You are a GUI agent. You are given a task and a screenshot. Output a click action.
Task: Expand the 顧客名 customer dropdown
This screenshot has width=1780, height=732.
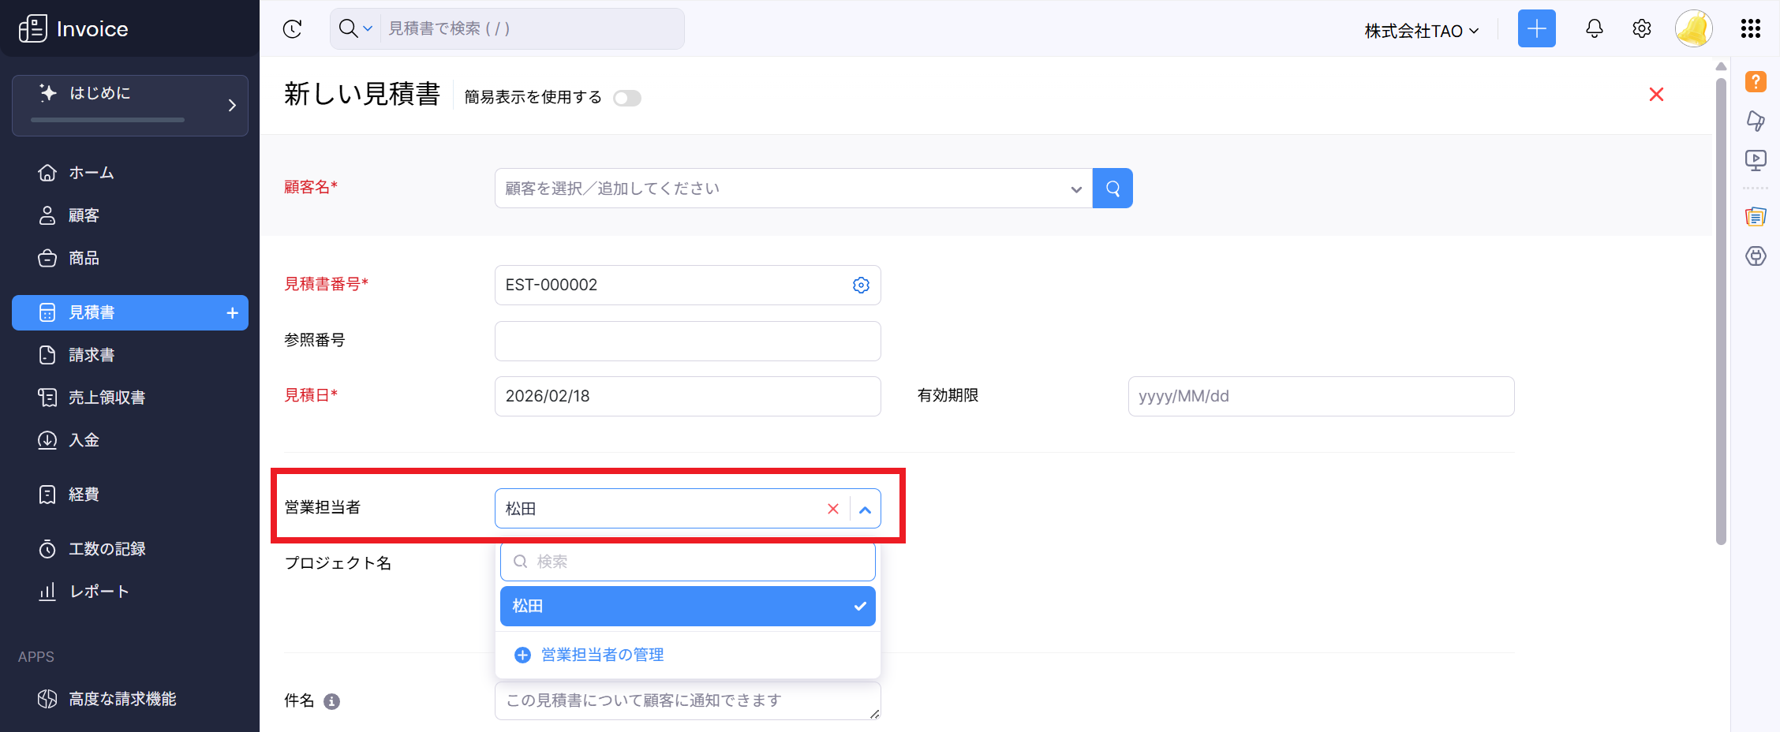click(x=1075, y=189)
